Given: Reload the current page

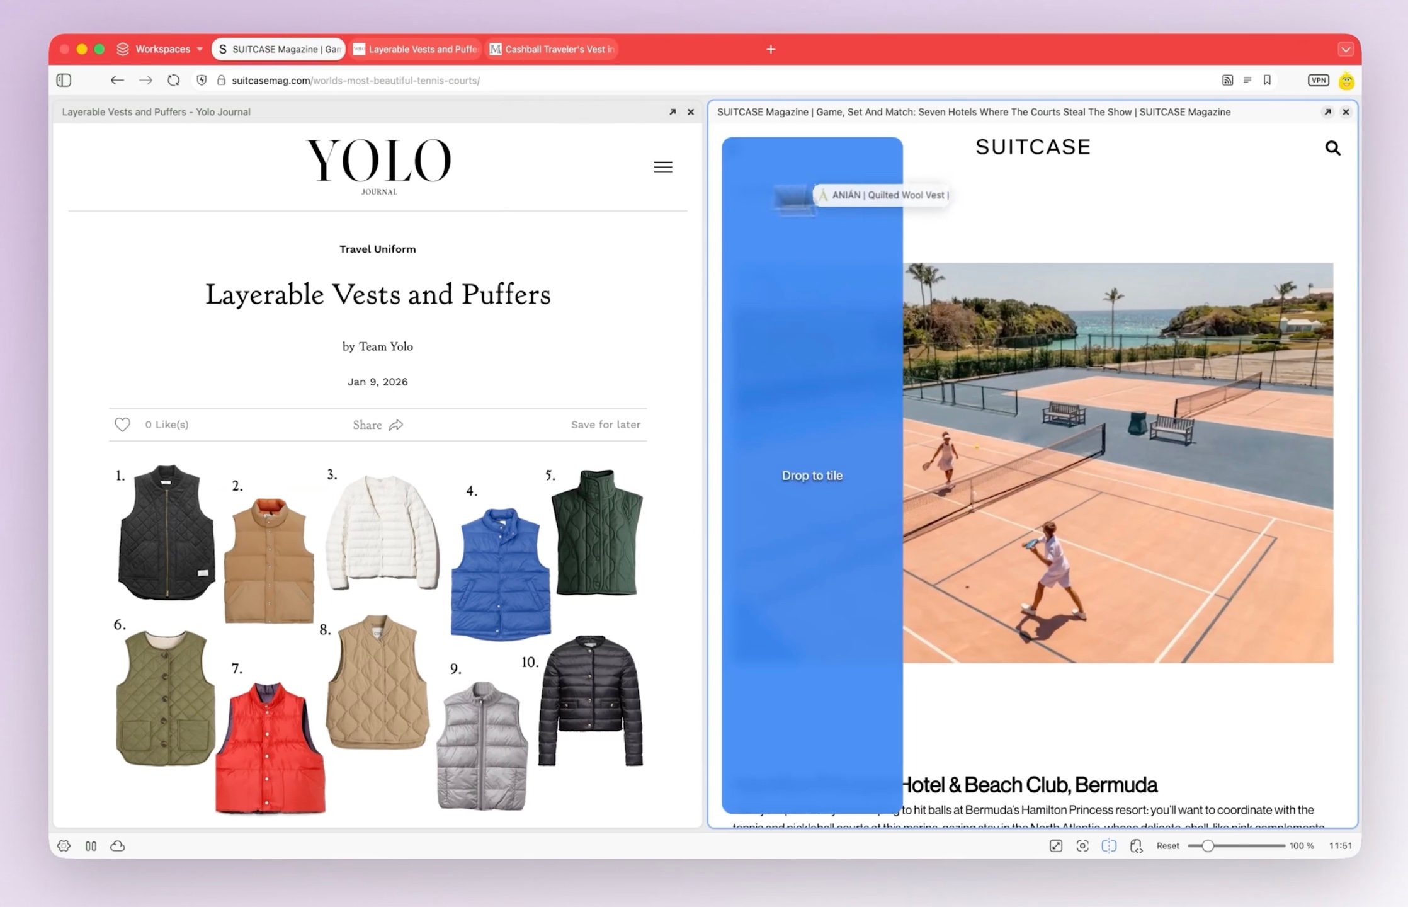Looking at the screenshot, I should (x=173, y=80).
